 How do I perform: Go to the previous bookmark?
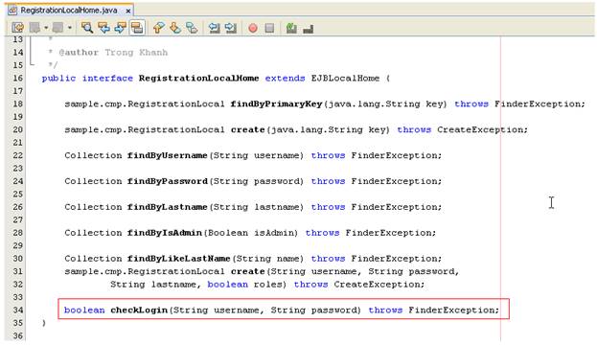[159, 28]
